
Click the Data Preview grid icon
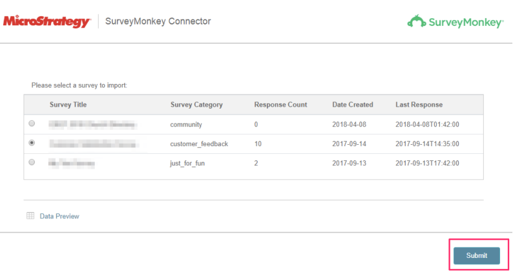click(x=30, y=216)
